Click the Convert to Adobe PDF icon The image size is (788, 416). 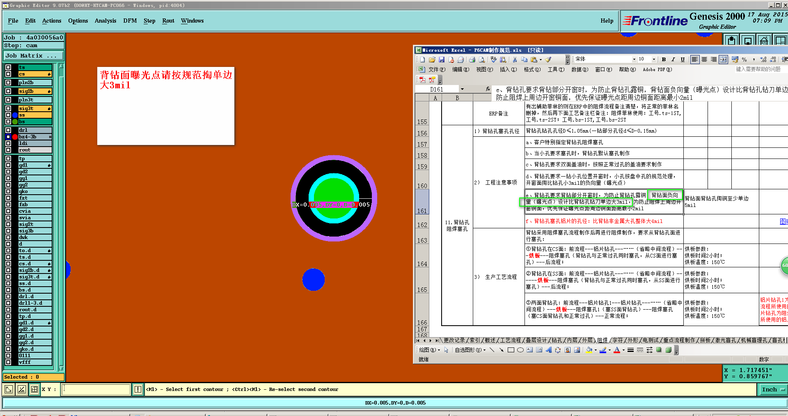(x=422, y=80)
